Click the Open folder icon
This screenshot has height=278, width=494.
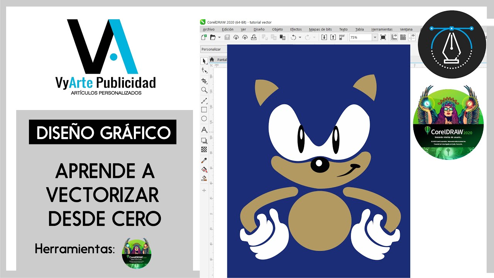[213, 37]
